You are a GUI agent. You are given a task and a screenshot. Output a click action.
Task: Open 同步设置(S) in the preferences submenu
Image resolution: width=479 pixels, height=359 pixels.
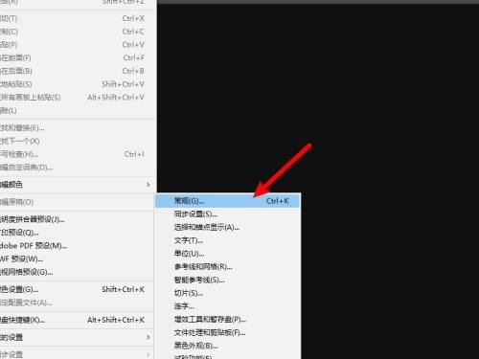coord(228,214)
